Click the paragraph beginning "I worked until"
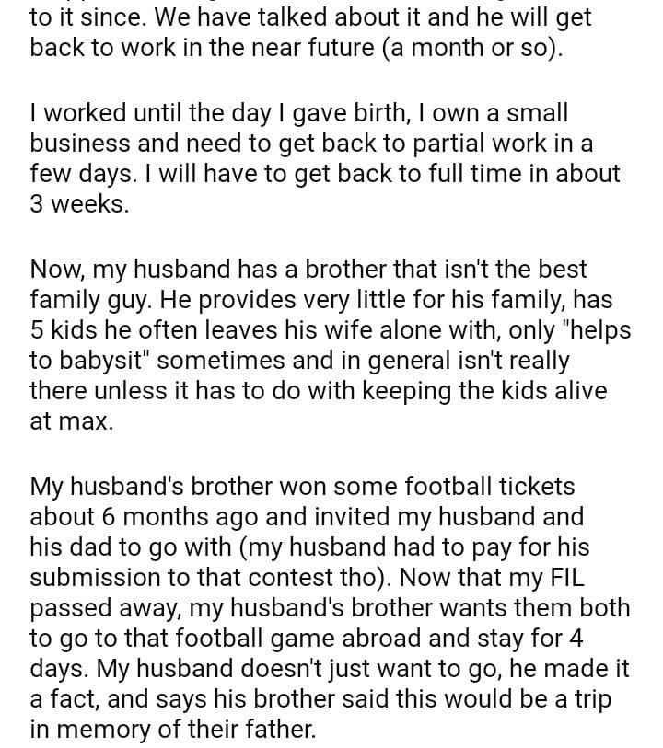The image size is (663, 748). (x=324, y=158)
